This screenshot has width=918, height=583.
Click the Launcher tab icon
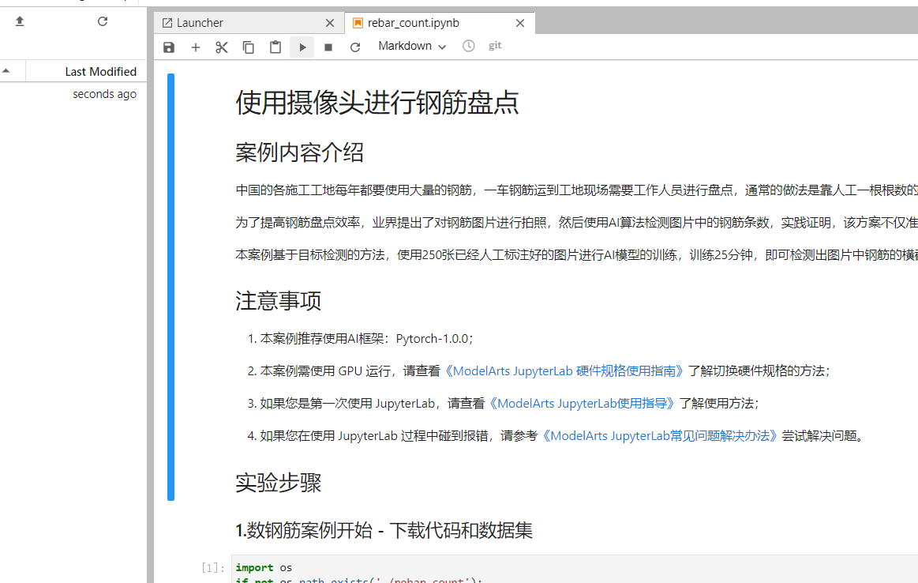coord(167,23)
